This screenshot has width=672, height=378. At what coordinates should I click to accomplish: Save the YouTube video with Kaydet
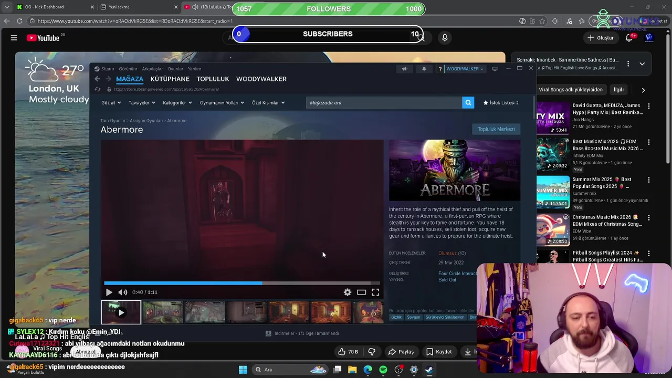click(439, 352)
